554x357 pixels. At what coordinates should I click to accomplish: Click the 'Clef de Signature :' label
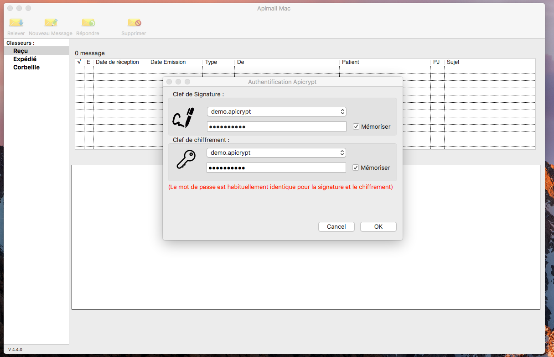[x=198, y=94]
